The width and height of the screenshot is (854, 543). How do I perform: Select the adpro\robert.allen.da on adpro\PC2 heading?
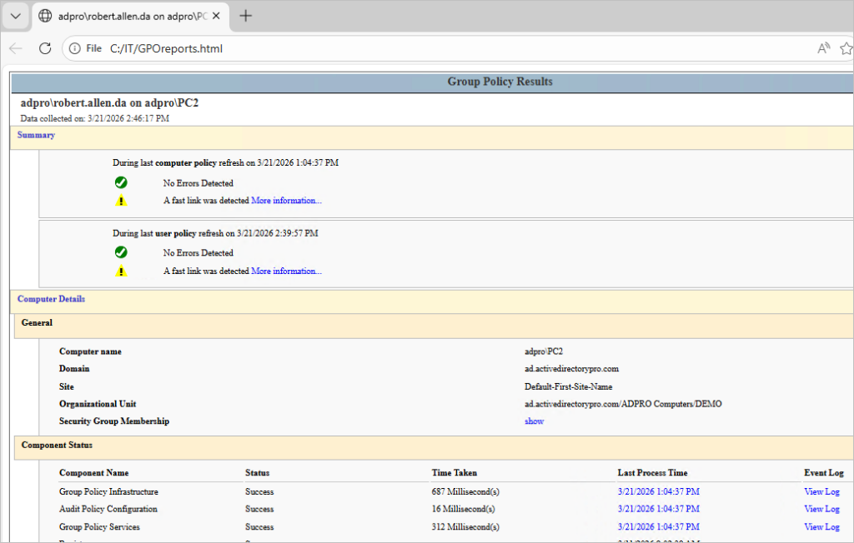click(109, 102)
